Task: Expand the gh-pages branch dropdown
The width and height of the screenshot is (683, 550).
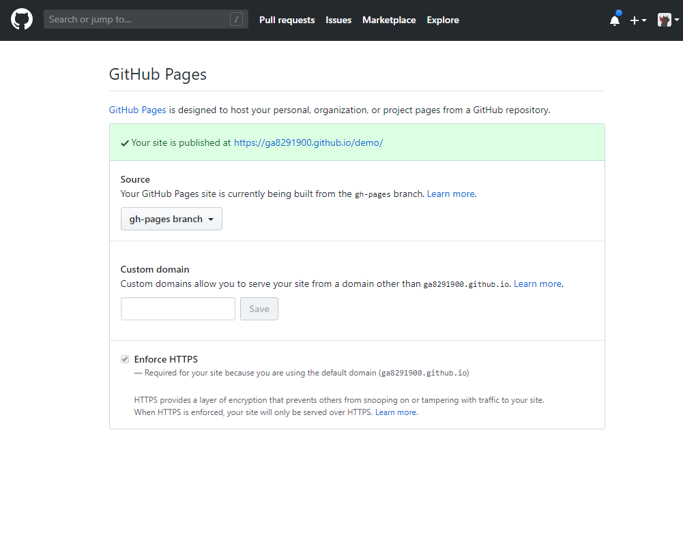Action: [x=171, y=219]
